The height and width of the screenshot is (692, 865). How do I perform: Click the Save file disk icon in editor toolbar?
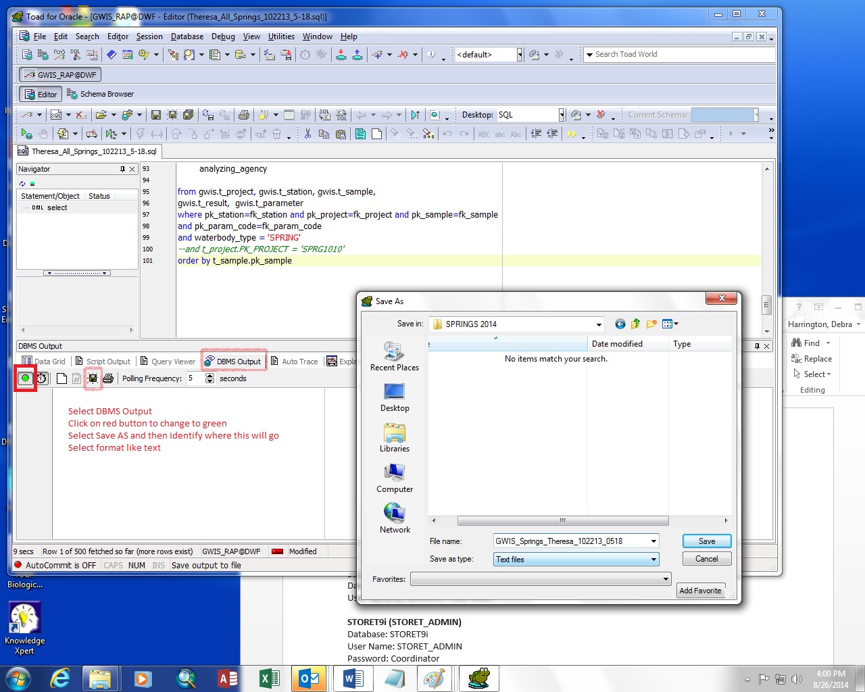click(x=156, y=115)
